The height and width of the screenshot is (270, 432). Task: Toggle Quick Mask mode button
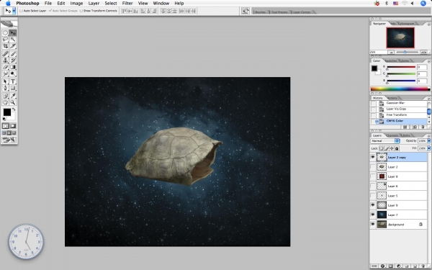(13, 126)
